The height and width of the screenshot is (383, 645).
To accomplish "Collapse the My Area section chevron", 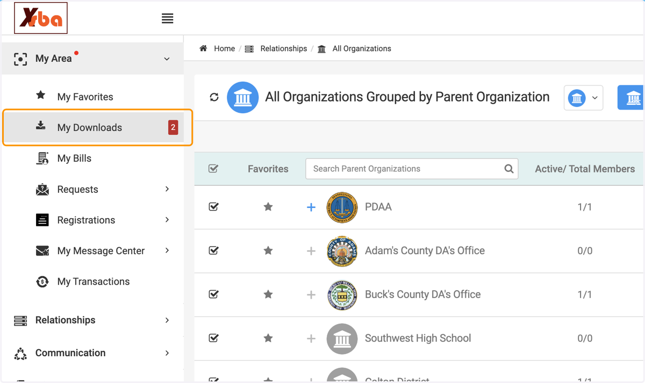I will point(167,59).
